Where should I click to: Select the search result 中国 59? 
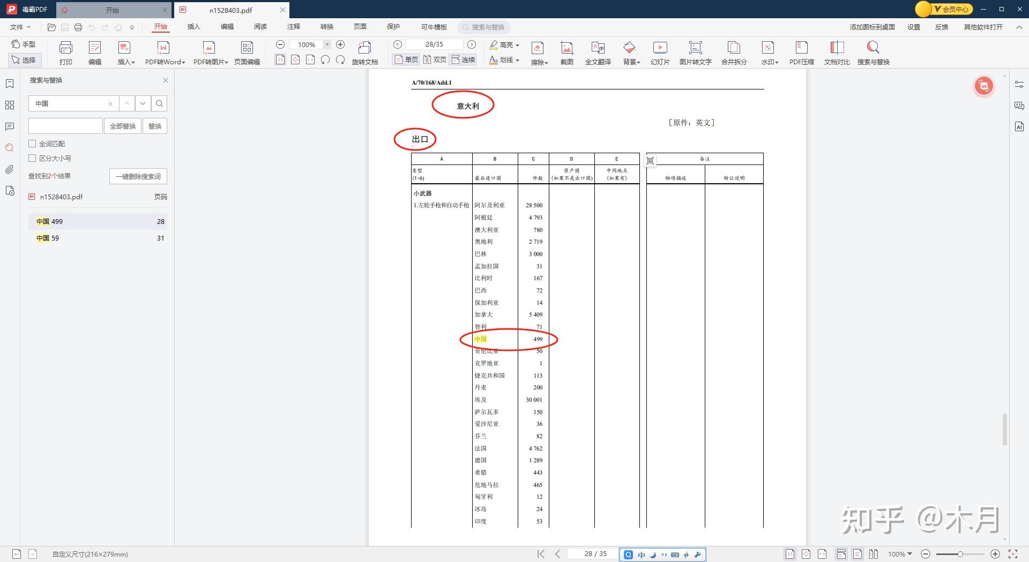pyautogui.click(x=98, y=238)
